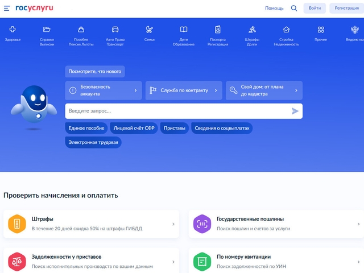Viewport: 364px width, 273px height.
Task: Open По номеру квитанции card title
Action: click(244, 257)
